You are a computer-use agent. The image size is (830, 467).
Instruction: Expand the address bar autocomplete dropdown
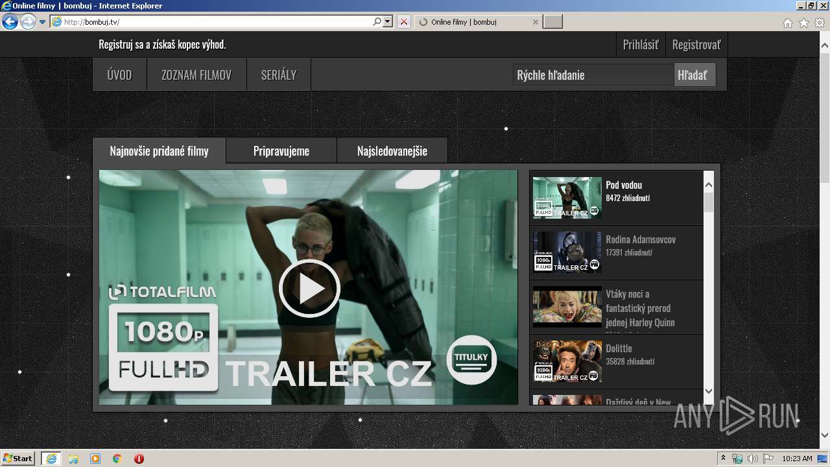point(388,22)
